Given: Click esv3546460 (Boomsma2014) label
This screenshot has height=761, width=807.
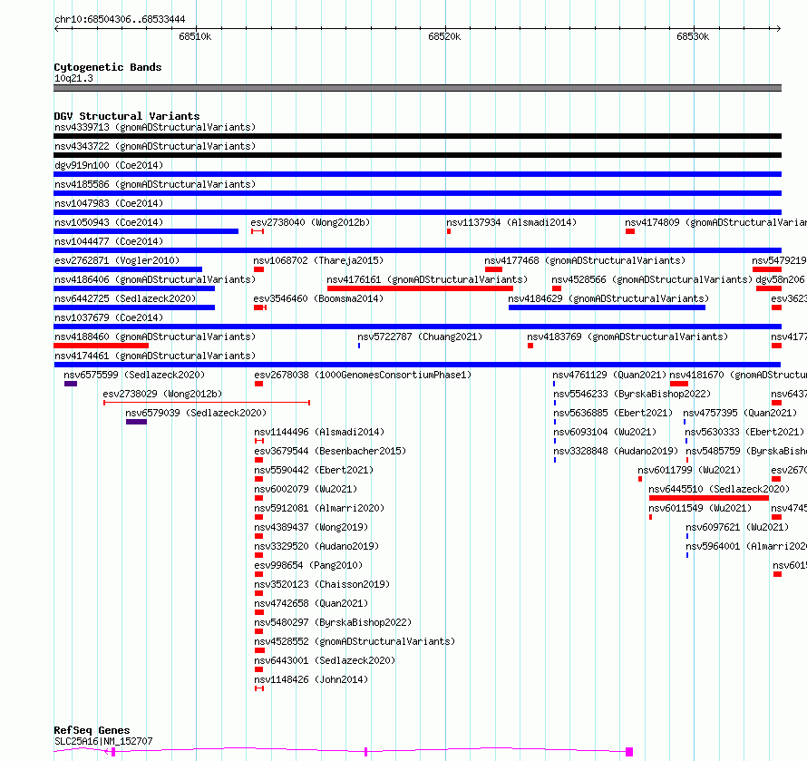Looking at the screenshot, I should [x=318, y=298].
